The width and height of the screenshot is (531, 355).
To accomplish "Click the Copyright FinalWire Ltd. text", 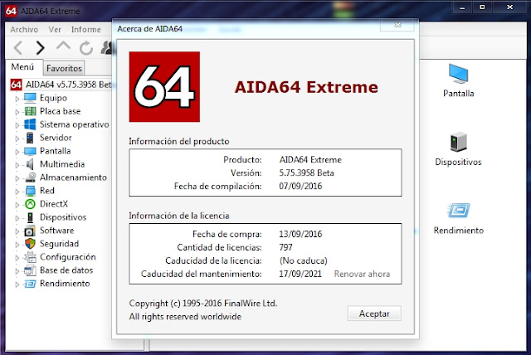I will point(202,304).
